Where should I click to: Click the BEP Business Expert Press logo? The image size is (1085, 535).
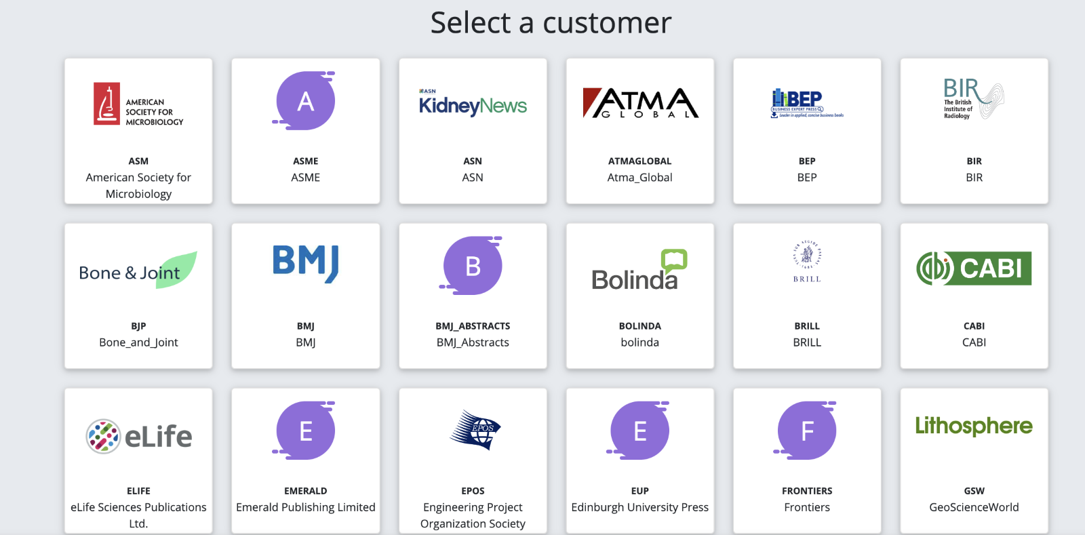[806, 103]
